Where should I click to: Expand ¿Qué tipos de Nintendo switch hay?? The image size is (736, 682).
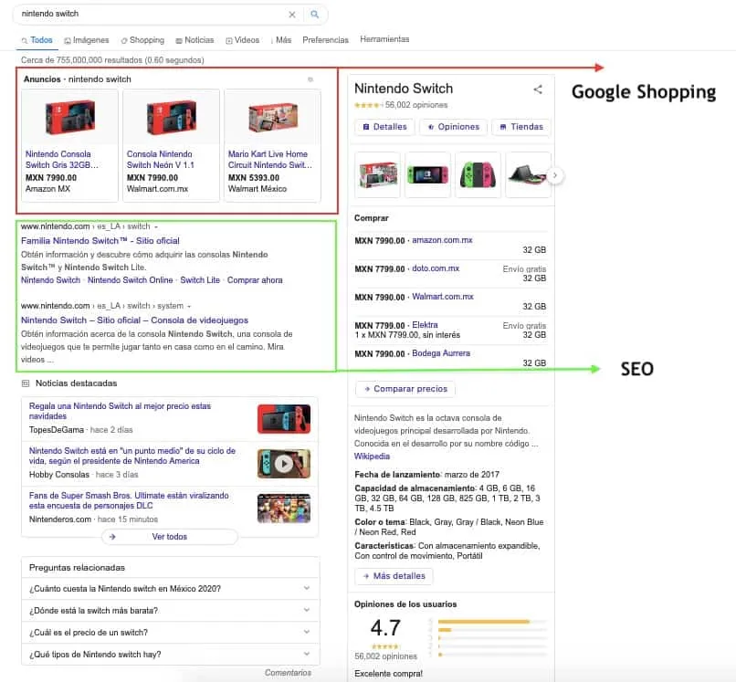tap(171, 655)
